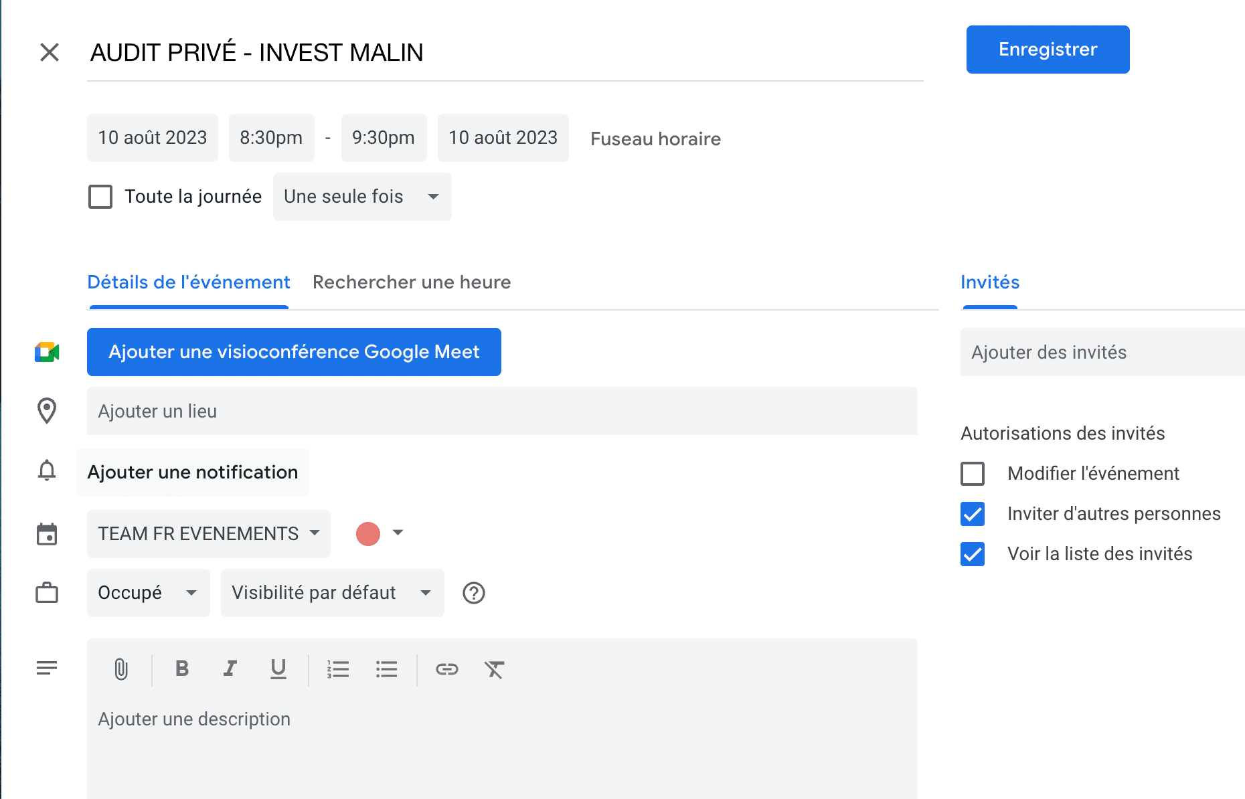
Task: Uncheck Inviter d'autres personnes
Action: [x=973, y=514]
